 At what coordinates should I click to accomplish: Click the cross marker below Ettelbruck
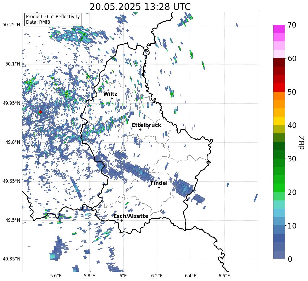(x=140, y=129)
